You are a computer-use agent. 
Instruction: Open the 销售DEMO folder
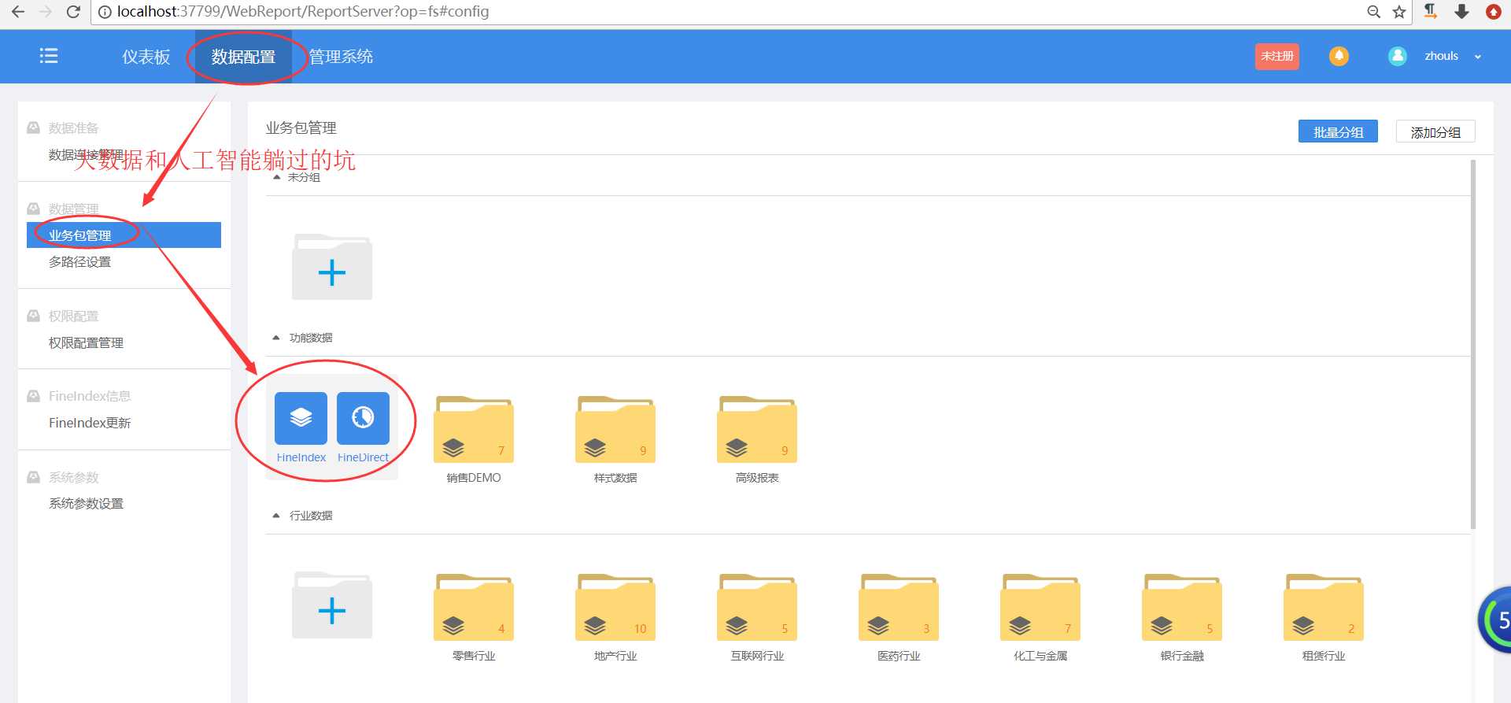[474, 430]
